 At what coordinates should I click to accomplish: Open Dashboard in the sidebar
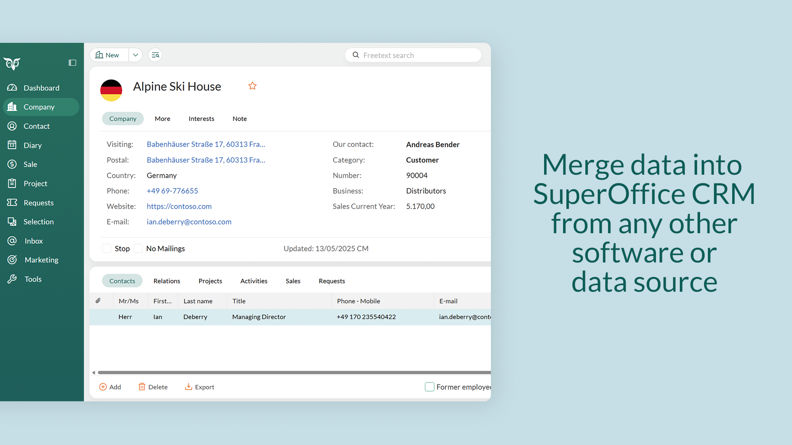click(41, 88)
